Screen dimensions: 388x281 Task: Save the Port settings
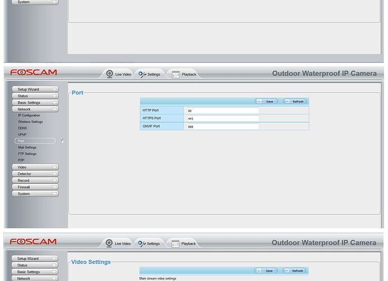[x=266, y=101]
